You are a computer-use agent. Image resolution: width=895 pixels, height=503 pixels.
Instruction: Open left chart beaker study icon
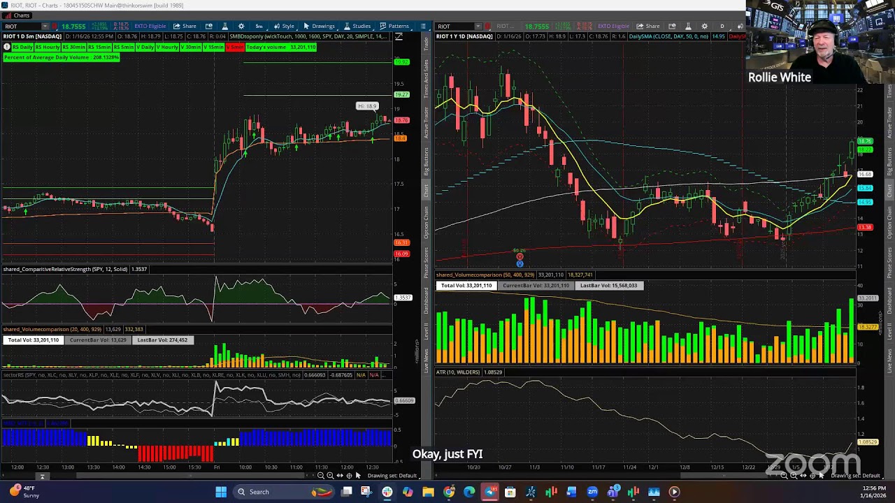pos(224,27)
